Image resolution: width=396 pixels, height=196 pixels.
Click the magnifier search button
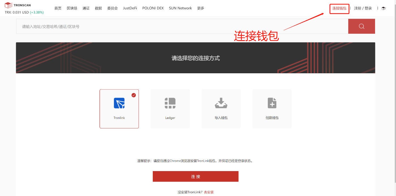[x=361, y=26]
